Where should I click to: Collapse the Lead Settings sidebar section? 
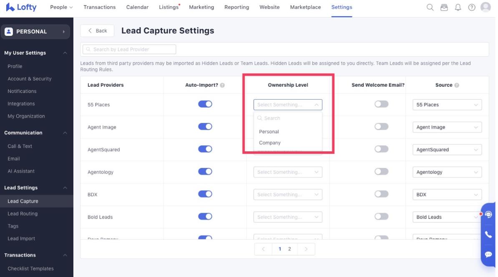coord(65,188)
